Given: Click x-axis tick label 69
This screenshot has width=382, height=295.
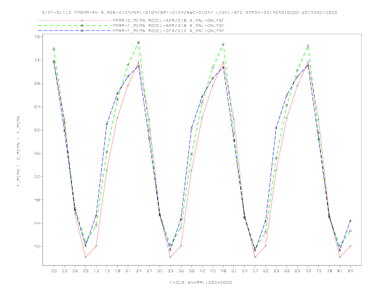Looking at the screenshot, I should tap(298, 271).
